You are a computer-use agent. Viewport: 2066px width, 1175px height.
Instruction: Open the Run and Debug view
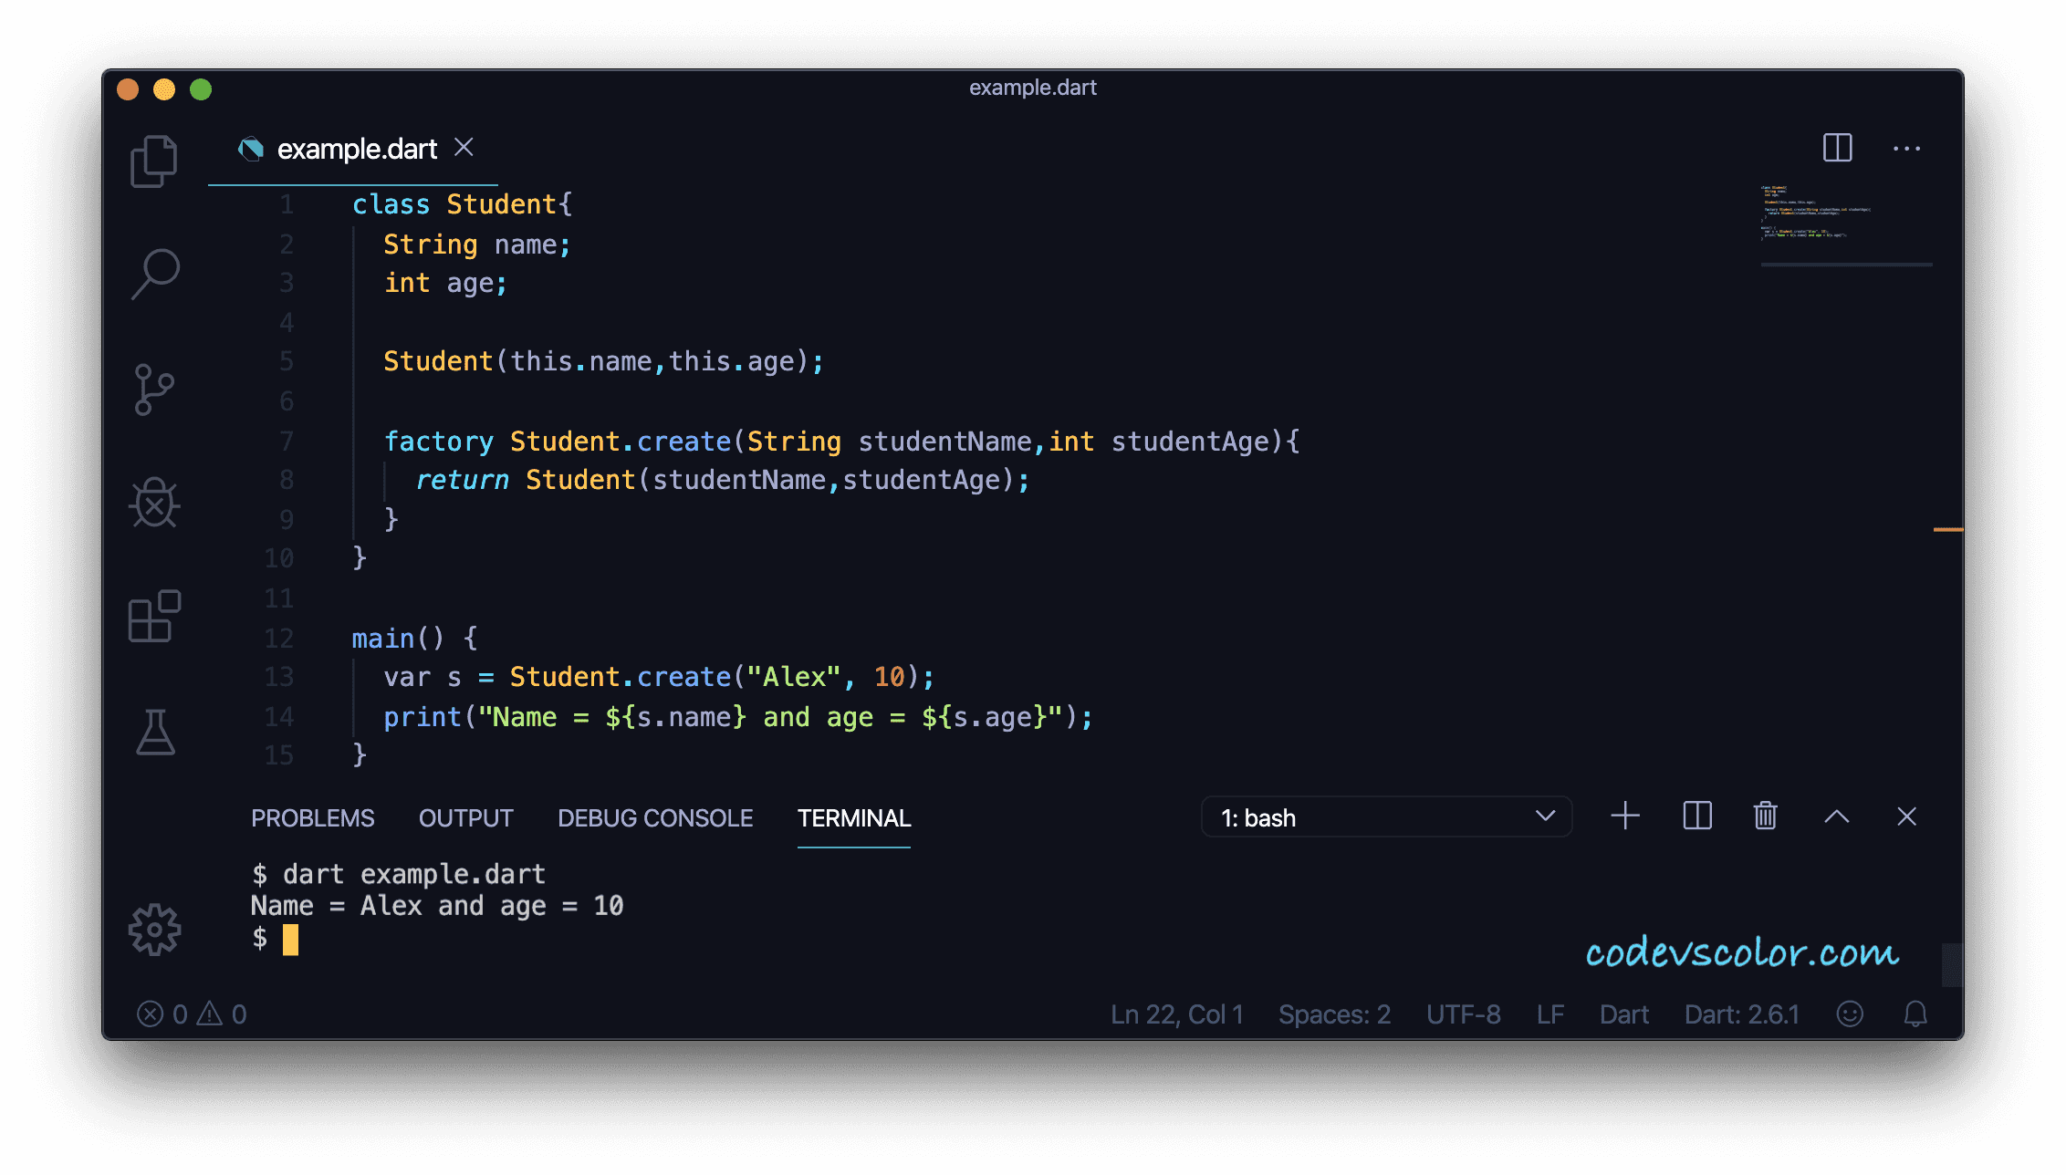[x=154, y=503]
